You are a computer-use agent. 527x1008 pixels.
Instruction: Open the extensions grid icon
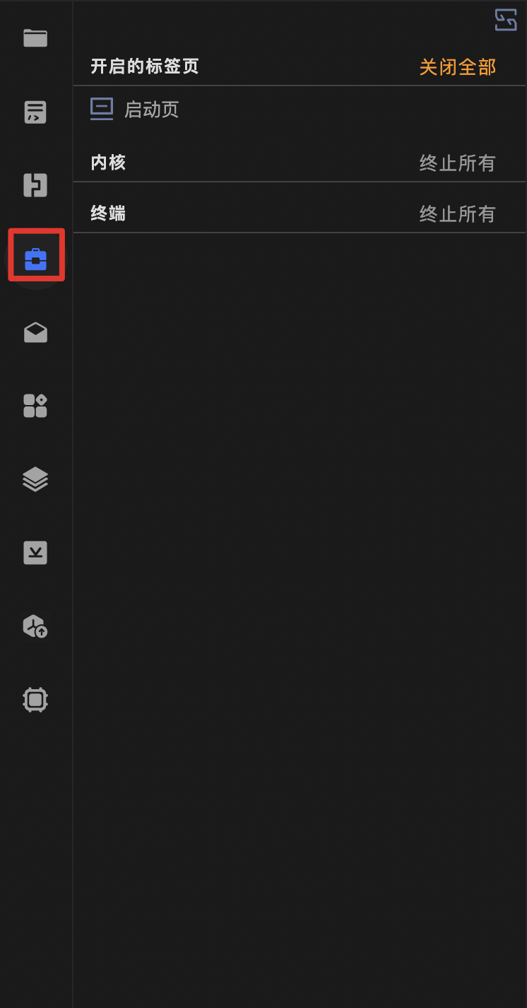(x=35, y=406)
